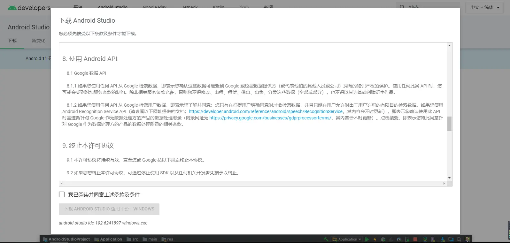Click the Android developers logo

pyautogui.click(x=29, y=8)
